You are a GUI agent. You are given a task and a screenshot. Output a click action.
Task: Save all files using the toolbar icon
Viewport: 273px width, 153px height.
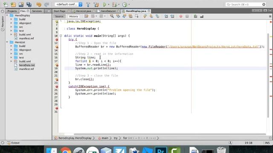tap(29, 5)
